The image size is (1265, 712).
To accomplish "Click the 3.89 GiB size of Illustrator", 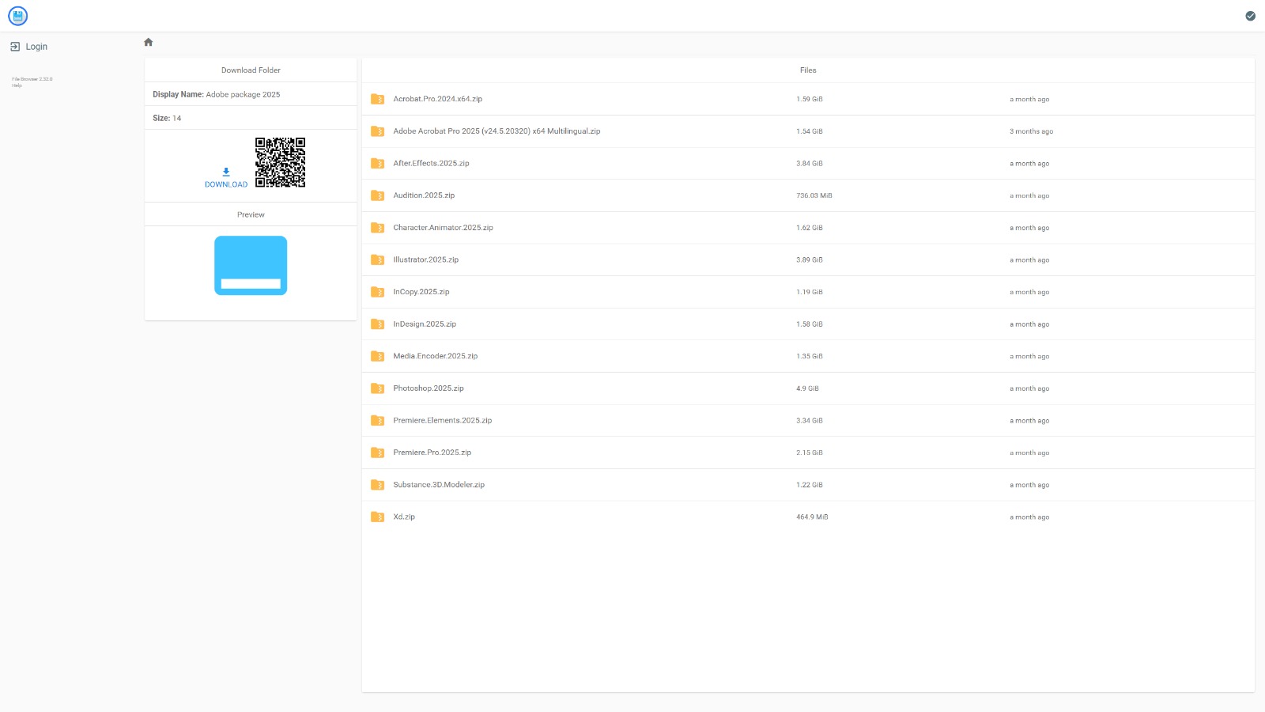I will 810,259.
